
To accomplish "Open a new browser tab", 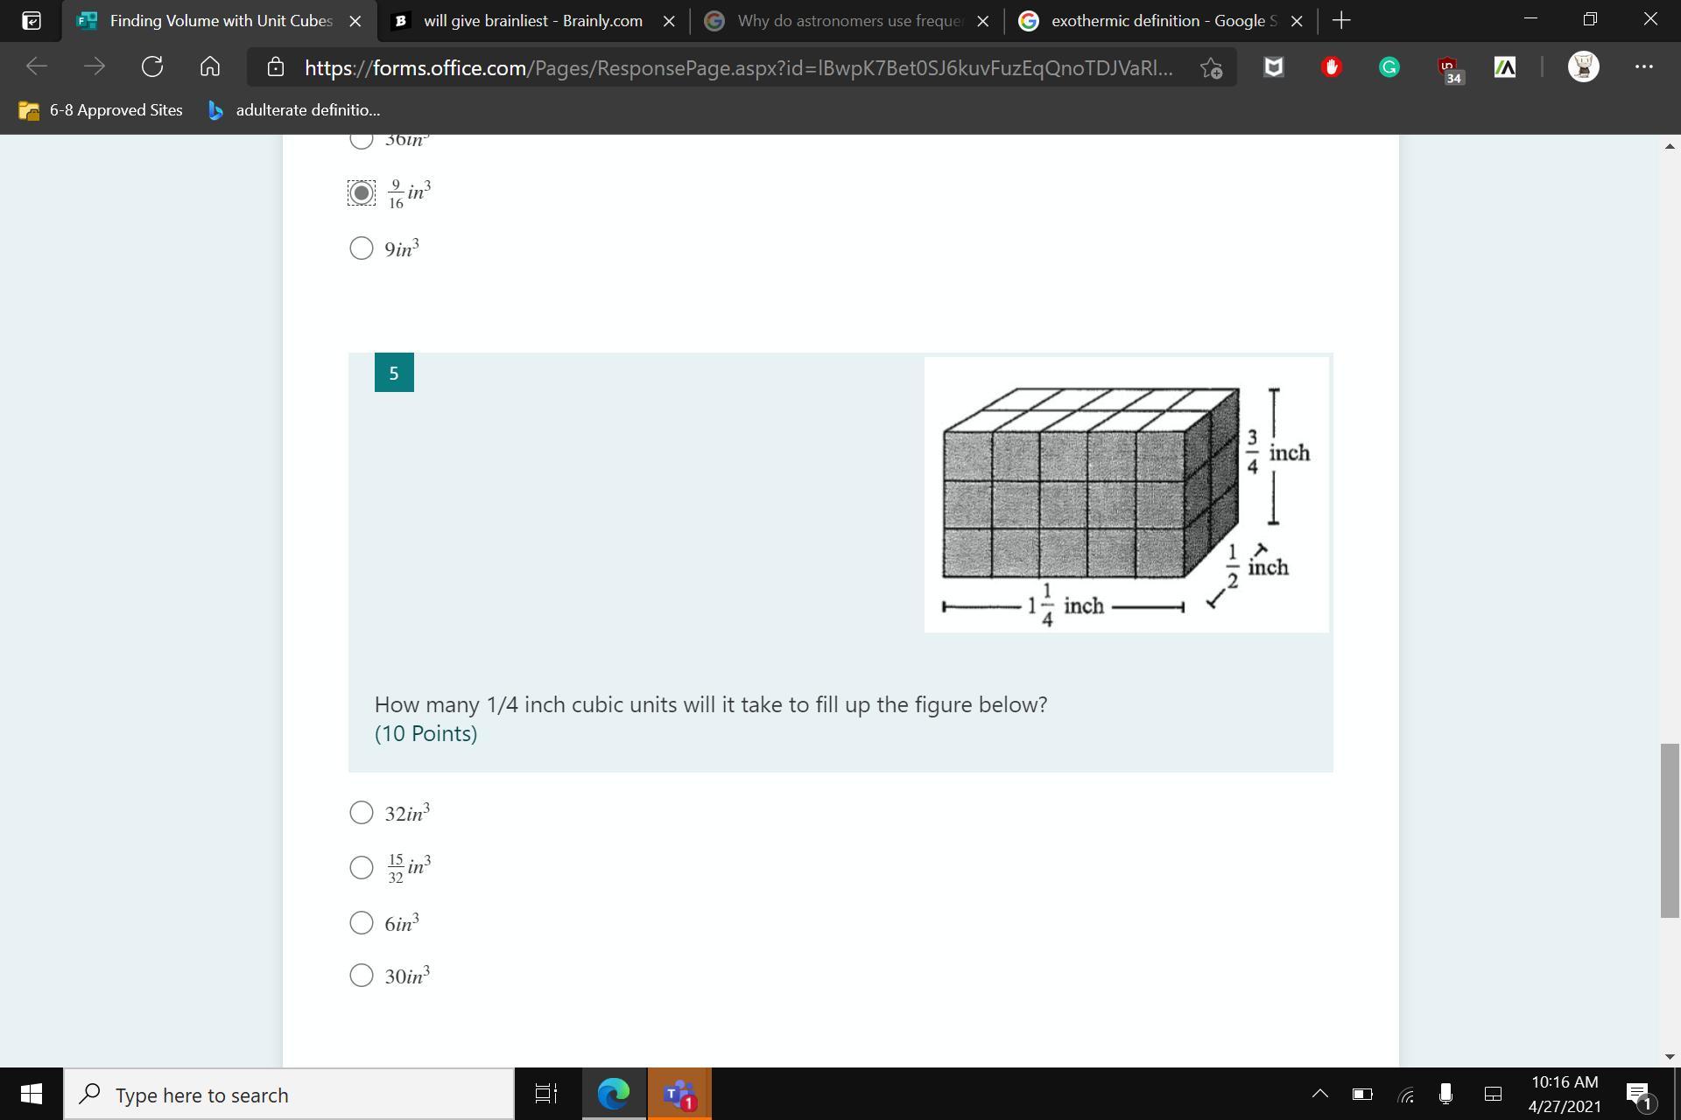I will pyautogui.click(x=1340, y=21).
